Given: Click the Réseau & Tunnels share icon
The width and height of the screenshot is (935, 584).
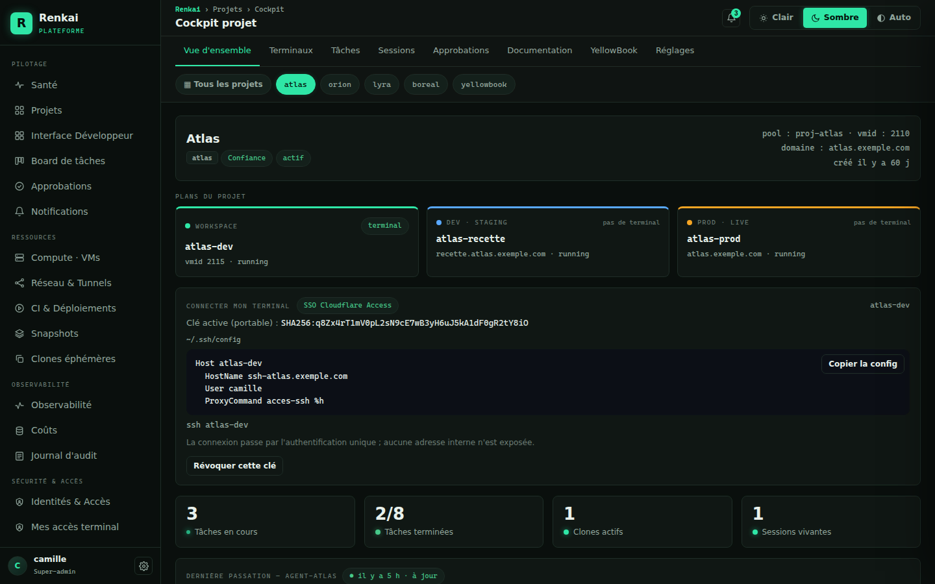Looking at the screenshot, I should (x=19, y=283).
